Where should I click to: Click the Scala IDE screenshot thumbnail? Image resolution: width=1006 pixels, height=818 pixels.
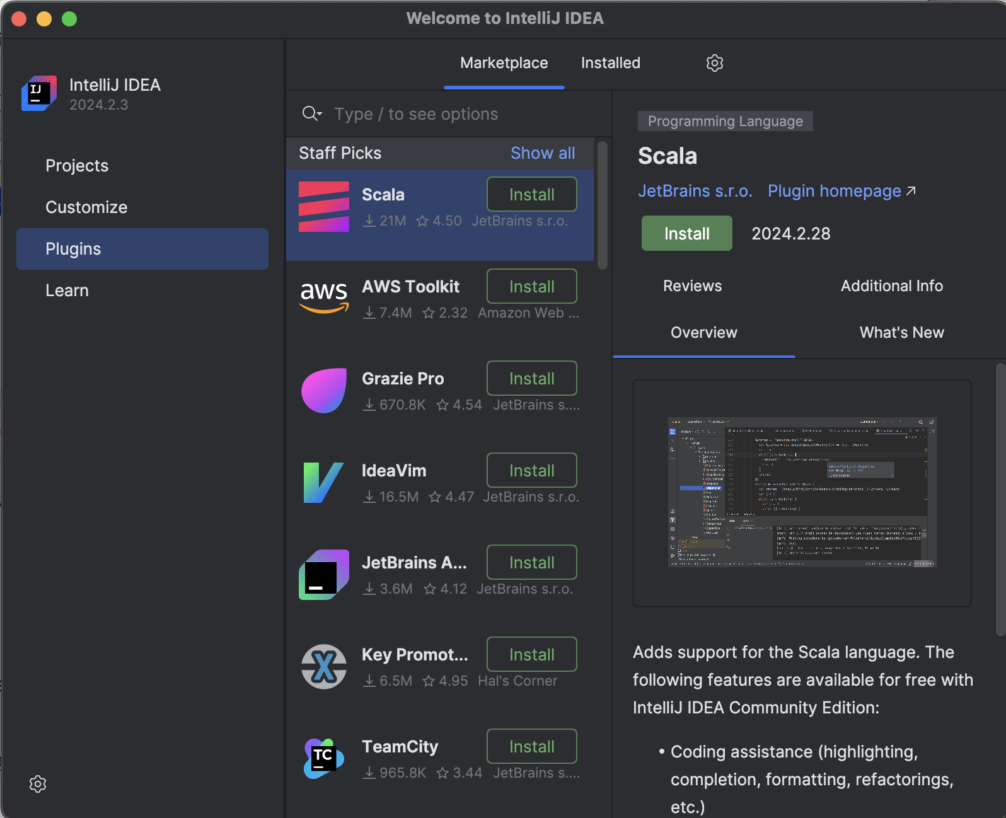(x=802, y=492)
